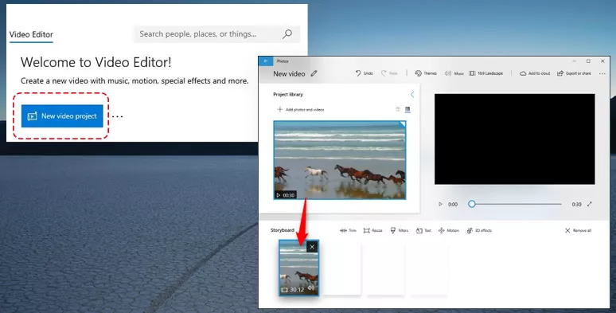The image size is (616, 313).
Task: Open the ellipsis next to New video project
Action: click(x=118, y=116)
